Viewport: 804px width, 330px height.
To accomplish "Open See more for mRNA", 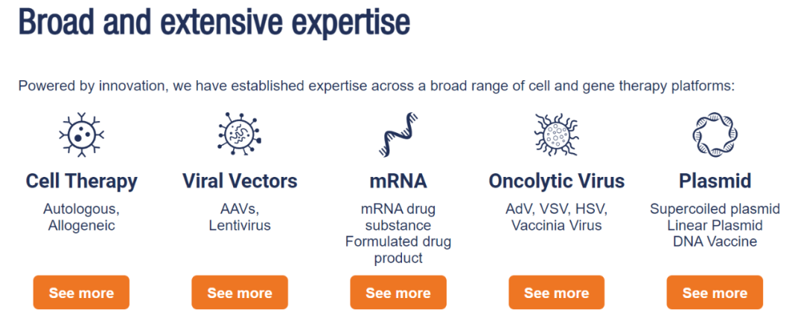I will pos(398,293).
